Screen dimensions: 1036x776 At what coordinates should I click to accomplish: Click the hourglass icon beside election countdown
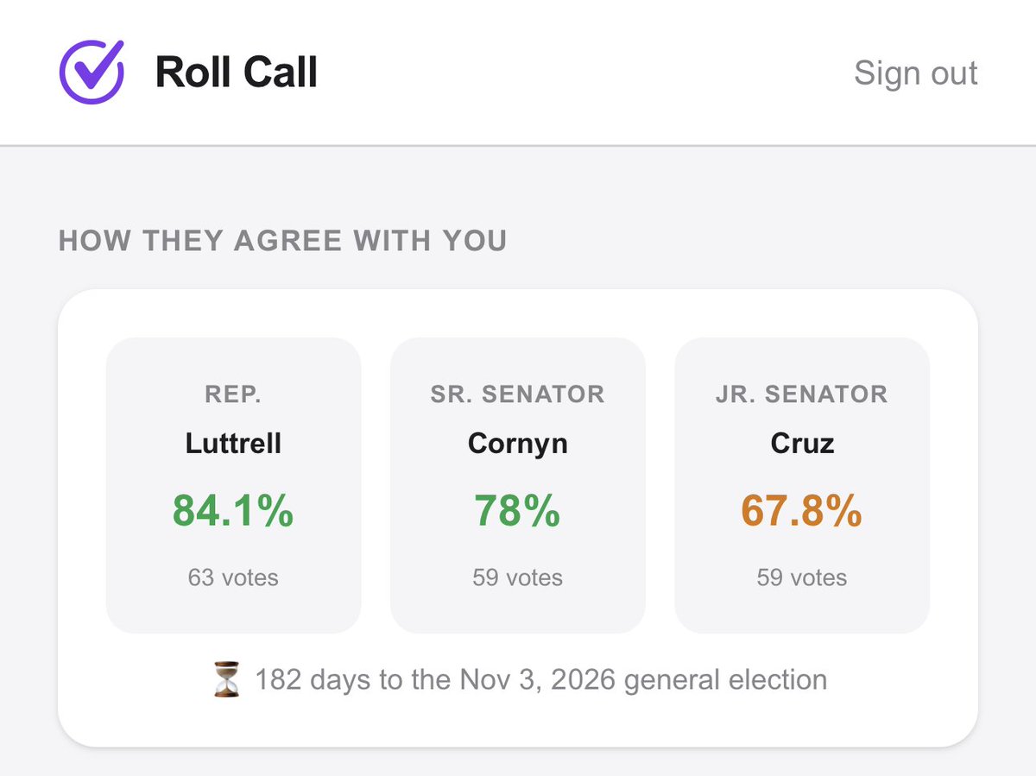click(227, 679)
